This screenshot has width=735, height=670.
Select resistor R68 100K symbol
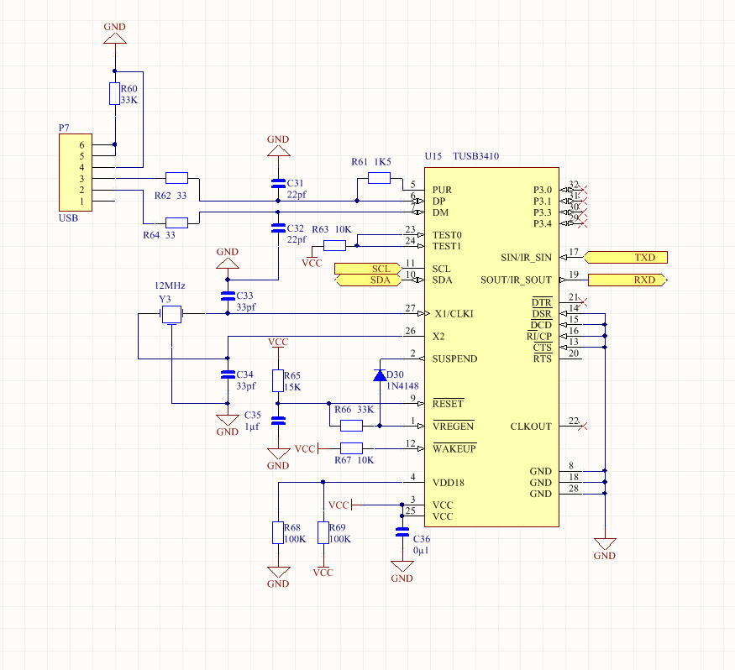click(x=278, y=532)
